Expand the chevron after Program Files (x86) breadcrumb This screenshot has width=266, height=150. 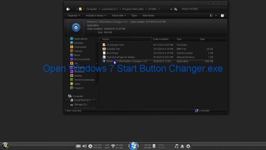click(x=146, y=9)
